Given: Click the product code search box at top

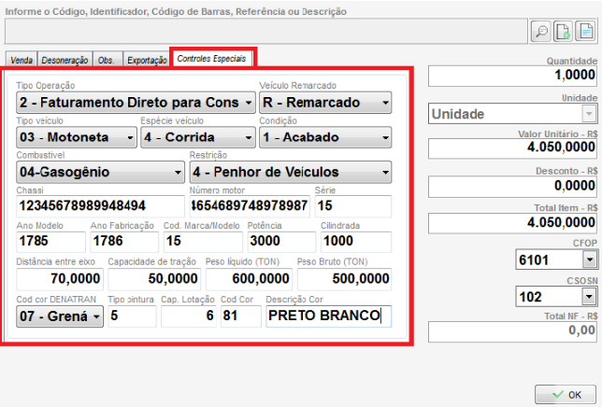Looking at the screenshot, I should pos(265,31).
